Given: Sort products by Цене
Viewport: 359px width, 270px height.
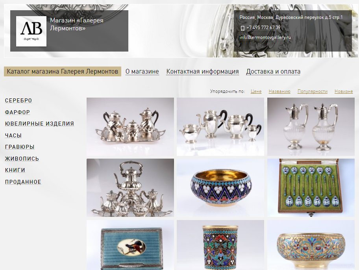Looking at the screenshot, I should [x=256, y=91].
